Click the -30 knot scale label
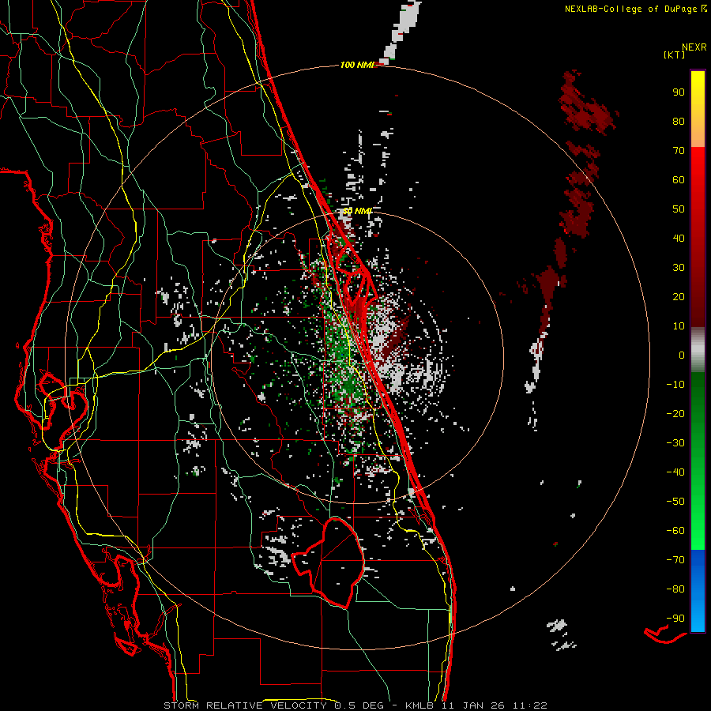The height and width of the screenshot is (711, 711). click(x=675, y=443)
